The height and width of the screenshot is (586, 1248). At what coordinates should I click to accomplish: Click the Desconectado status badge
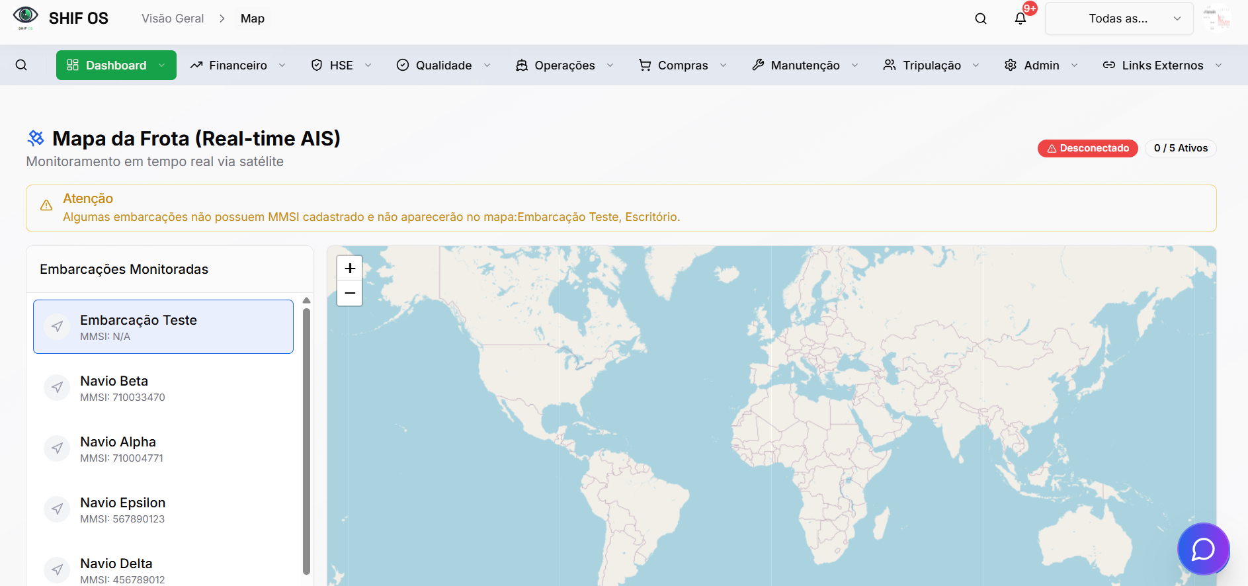(1088, 148)
